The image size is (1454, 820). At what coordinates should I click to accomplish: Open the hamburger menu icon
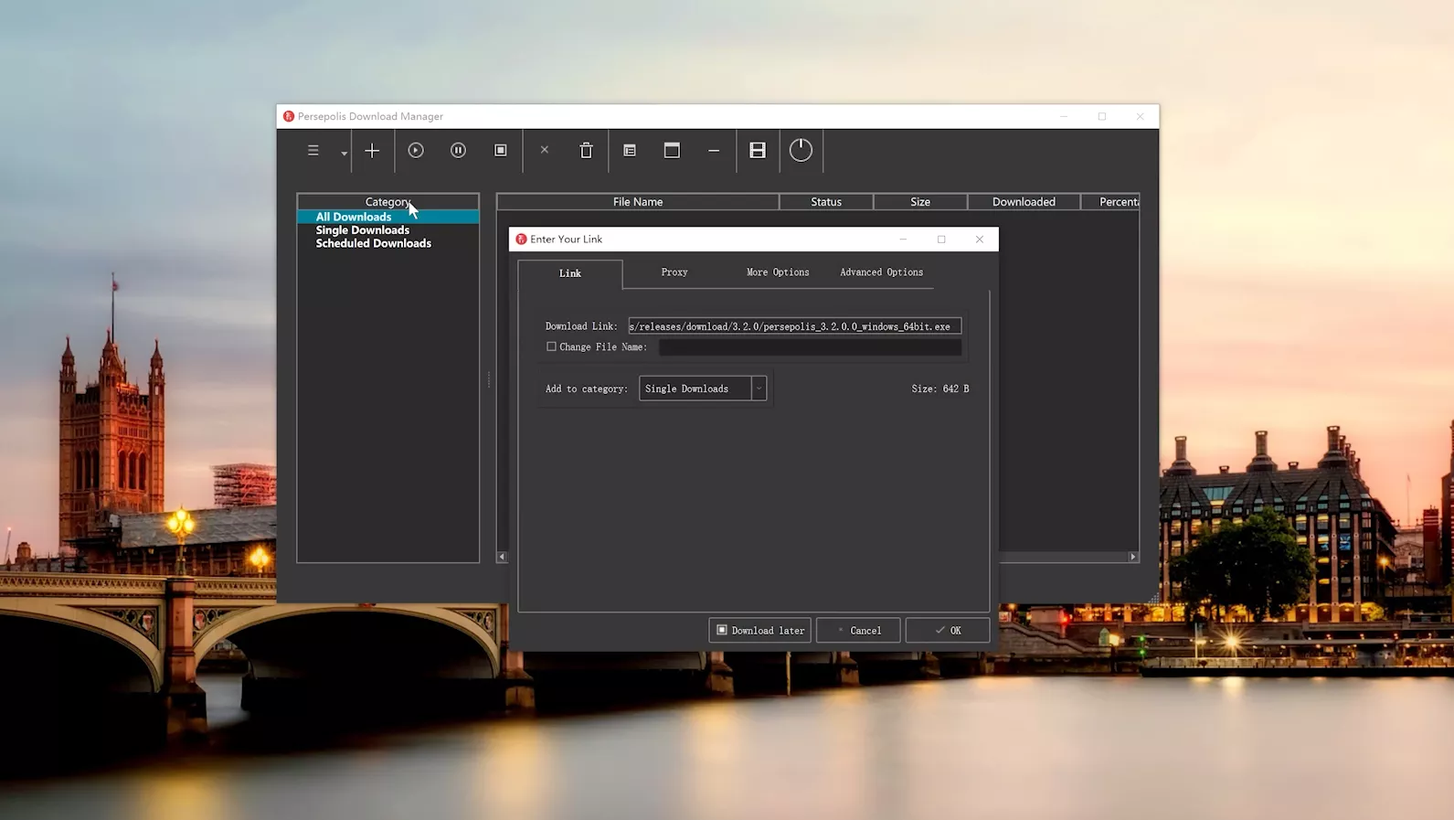pyautogui.click(x=313, y=151)
